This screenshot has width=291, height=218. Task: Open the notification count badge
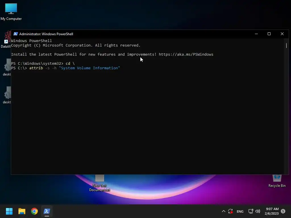tap(283, 211)
